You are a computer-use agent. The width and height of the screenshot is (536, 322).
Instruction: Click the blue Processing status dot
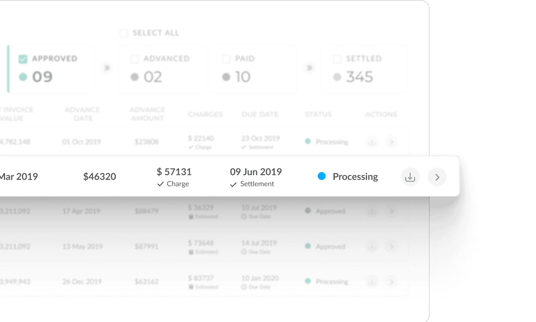point(322,176)
